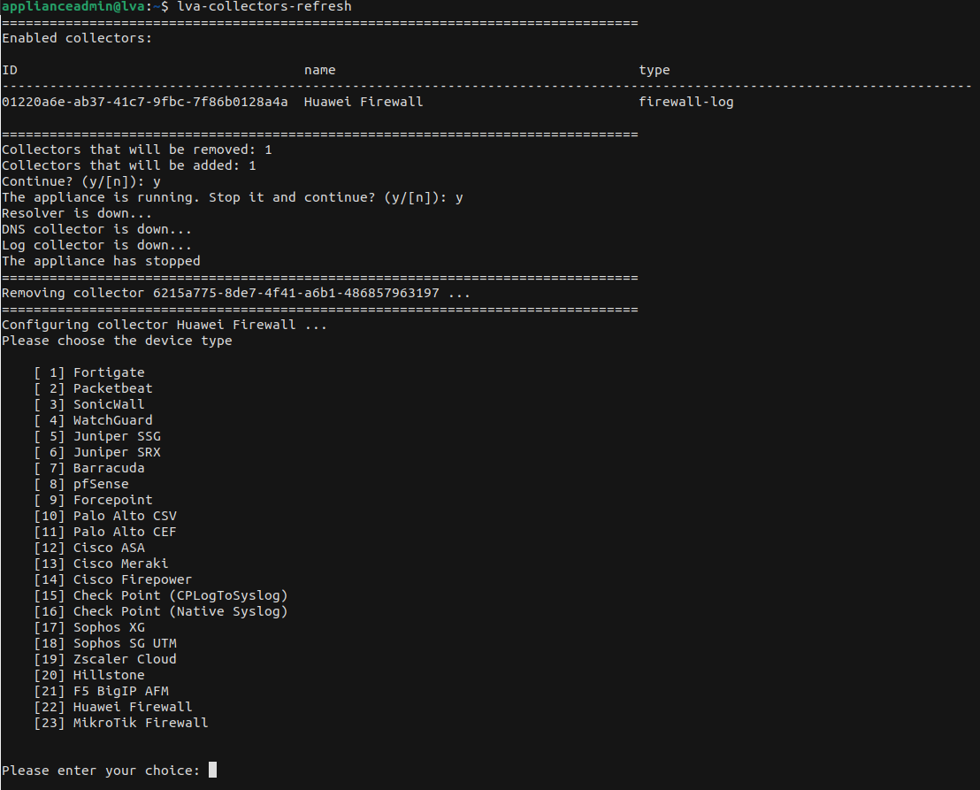Click the Sophos XG list entry
The image size is (980, 790).
[x=109, y=627]
